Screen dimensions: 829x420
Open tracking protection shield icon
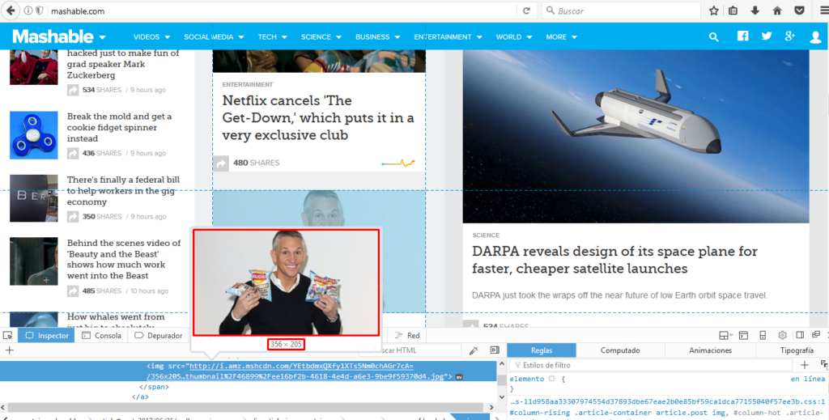[39, 11]
